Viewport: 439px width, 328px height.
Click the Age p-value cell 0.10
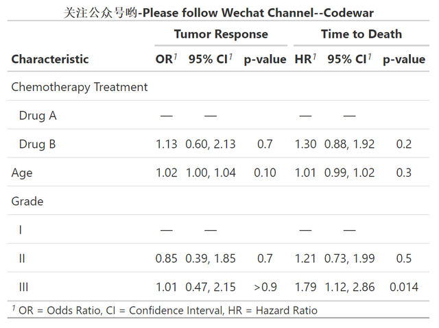point(265,173)
